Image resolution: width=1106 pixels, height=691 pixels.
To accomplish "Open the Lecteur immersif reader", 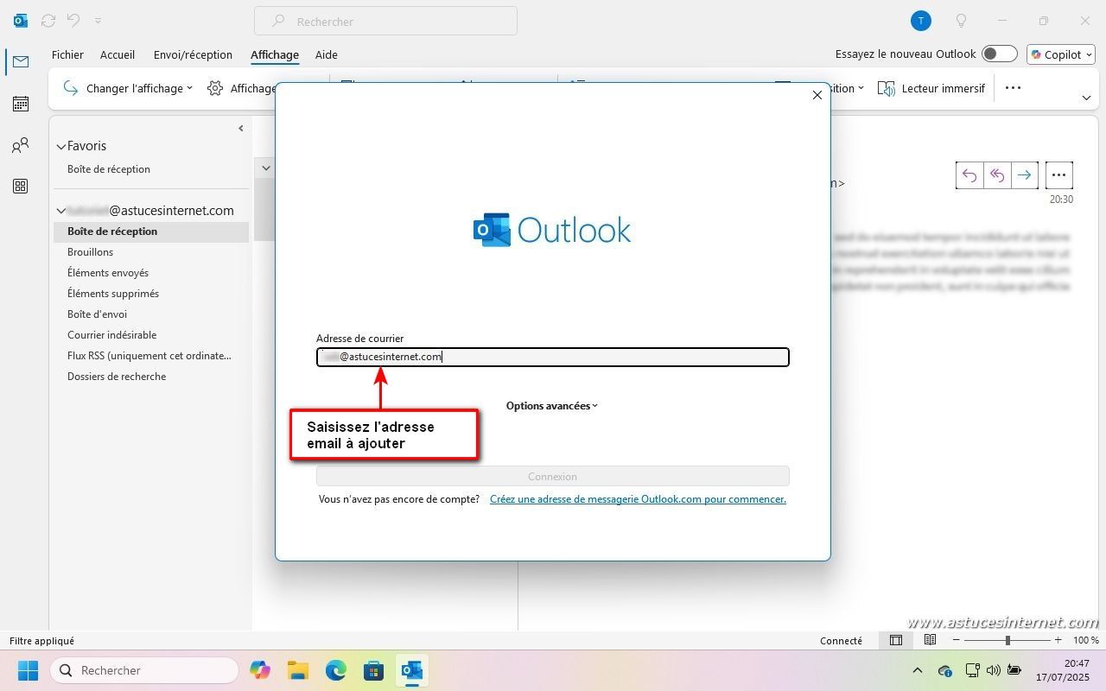I will click(x=931, y=88).
